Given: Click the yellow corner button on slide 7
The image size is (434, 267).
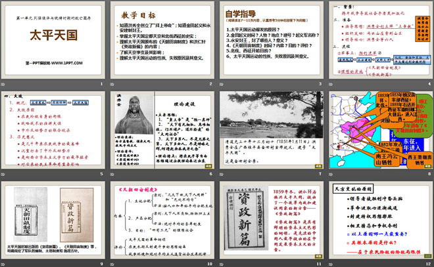Looking at the screenshot, I should (x=318, y=166).
